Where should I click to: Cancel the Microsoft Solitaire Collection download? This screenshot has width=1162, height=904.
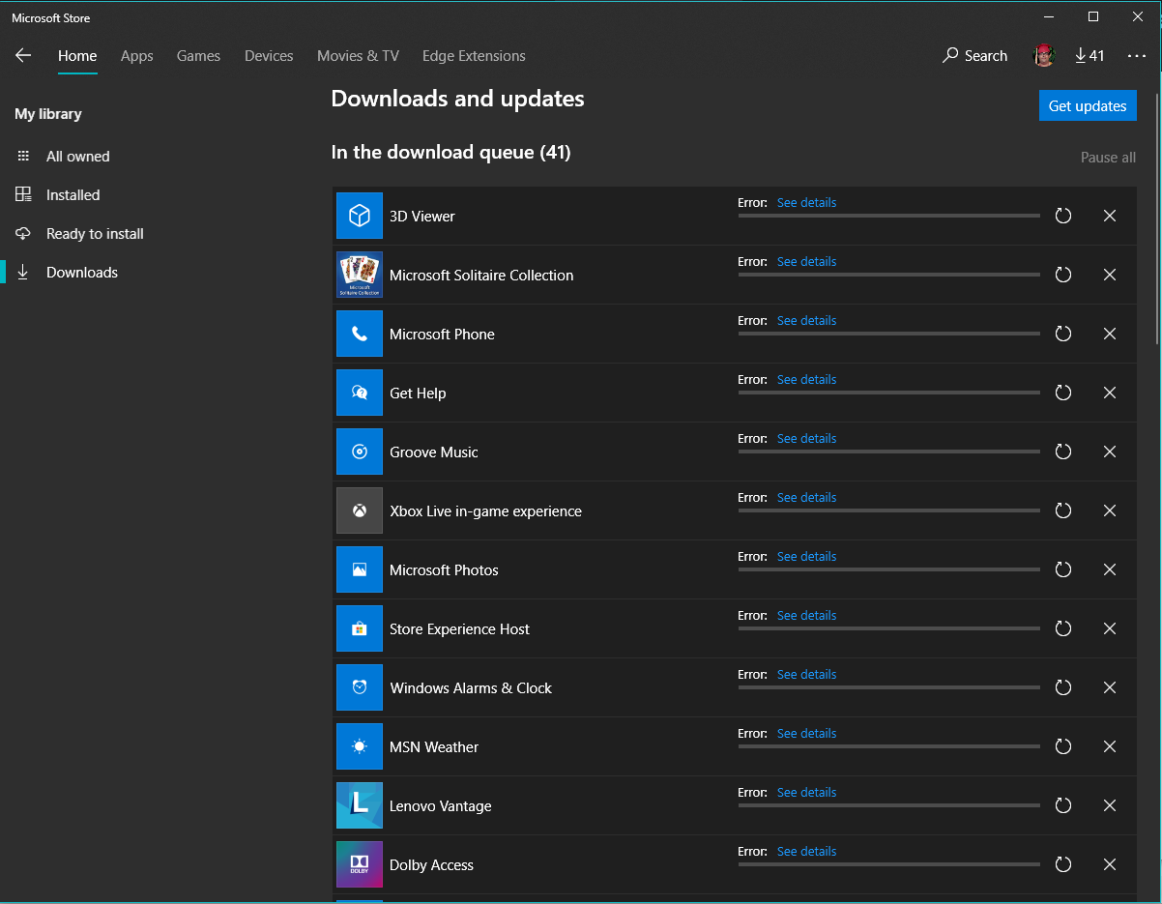point(1110,276)
